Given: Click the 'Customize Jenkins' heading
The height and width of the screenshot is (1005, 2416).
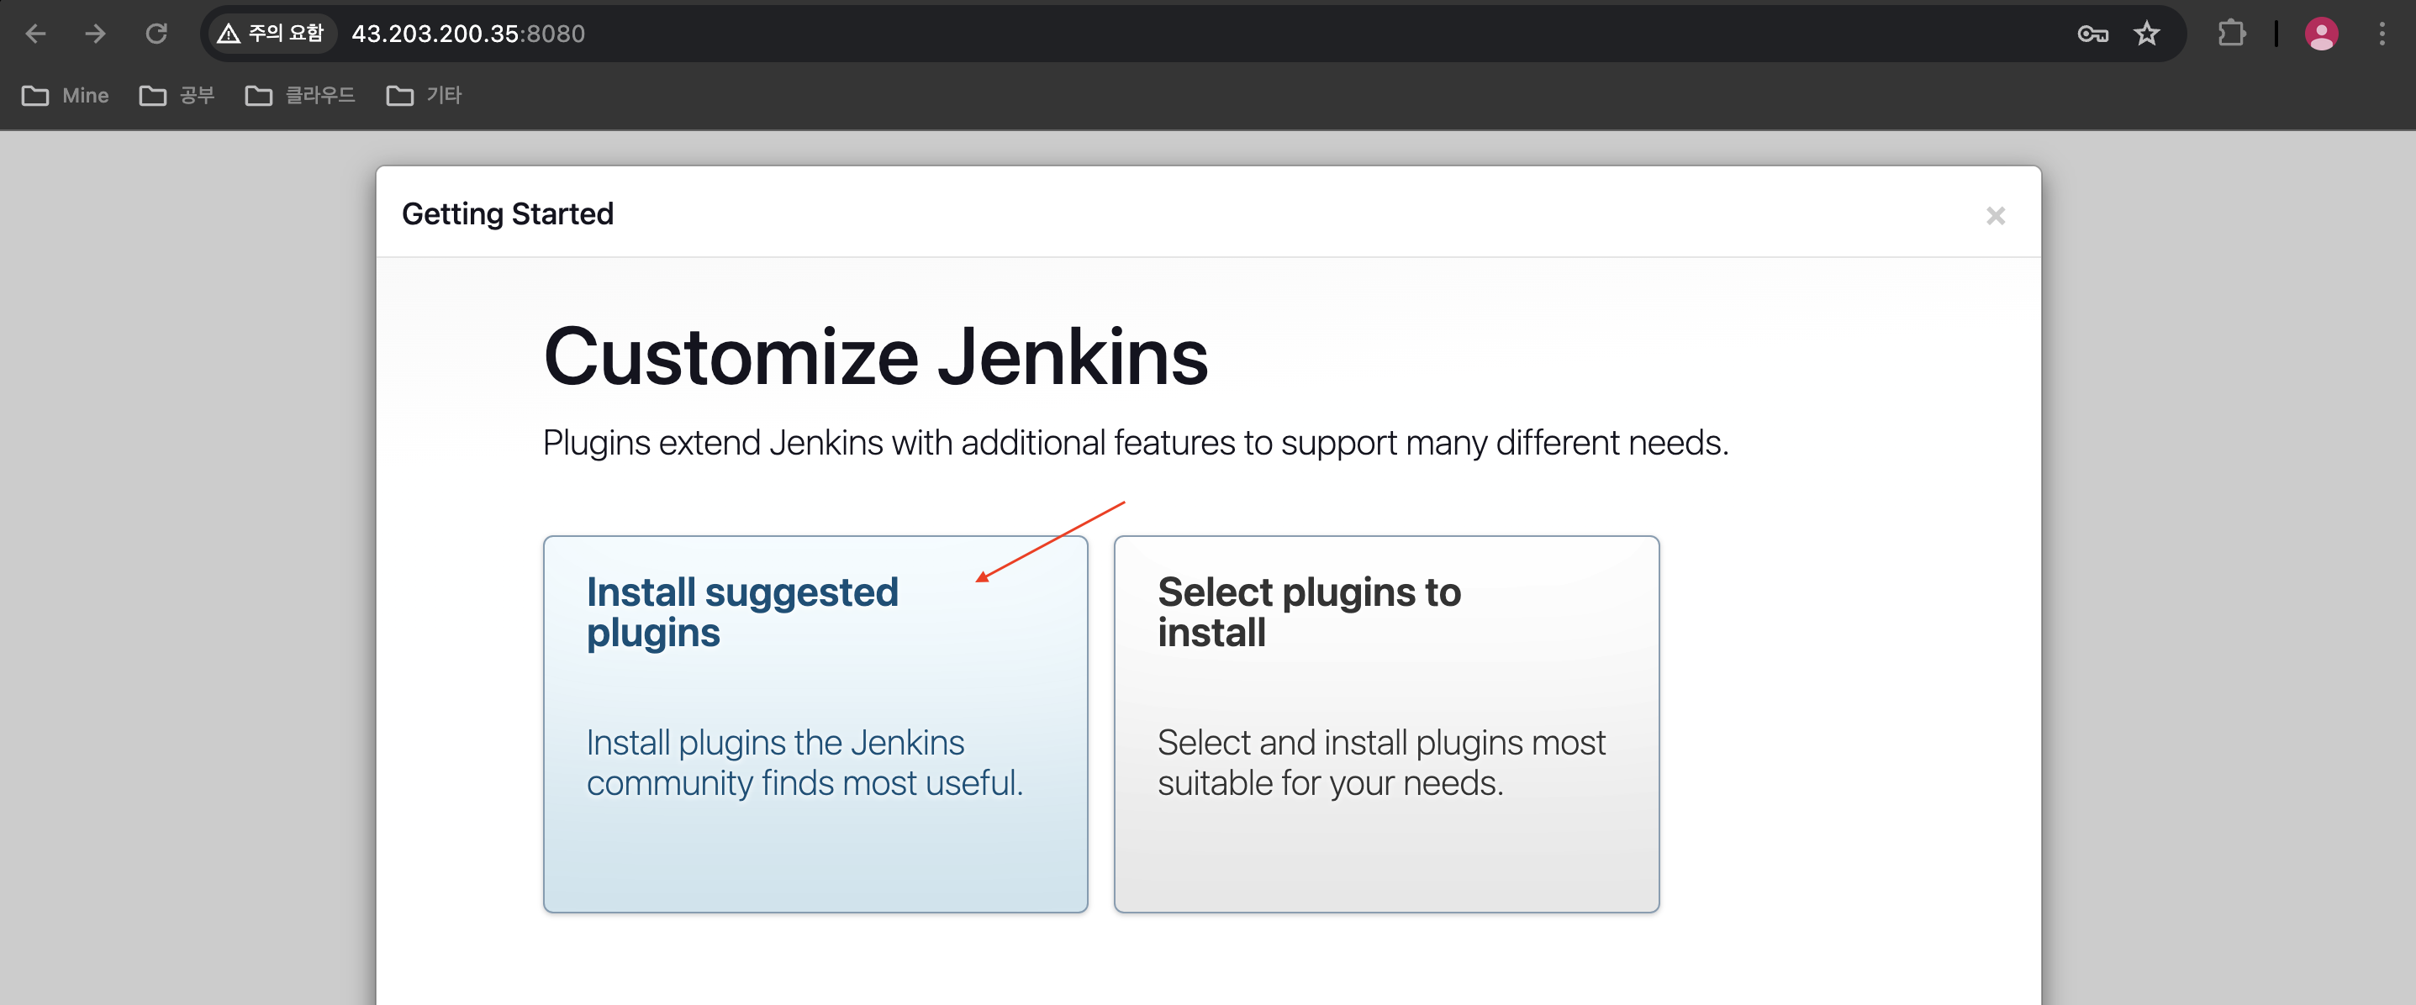Looking at the screenshot, I should click(875, 357).
